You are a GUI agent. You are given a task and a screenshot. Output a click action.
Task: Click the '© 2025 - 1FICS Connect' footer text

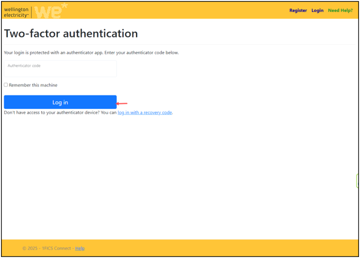(47, 248)
